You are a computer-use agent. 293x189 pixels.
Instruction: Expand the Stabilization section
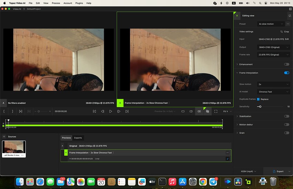click(237, 116)
